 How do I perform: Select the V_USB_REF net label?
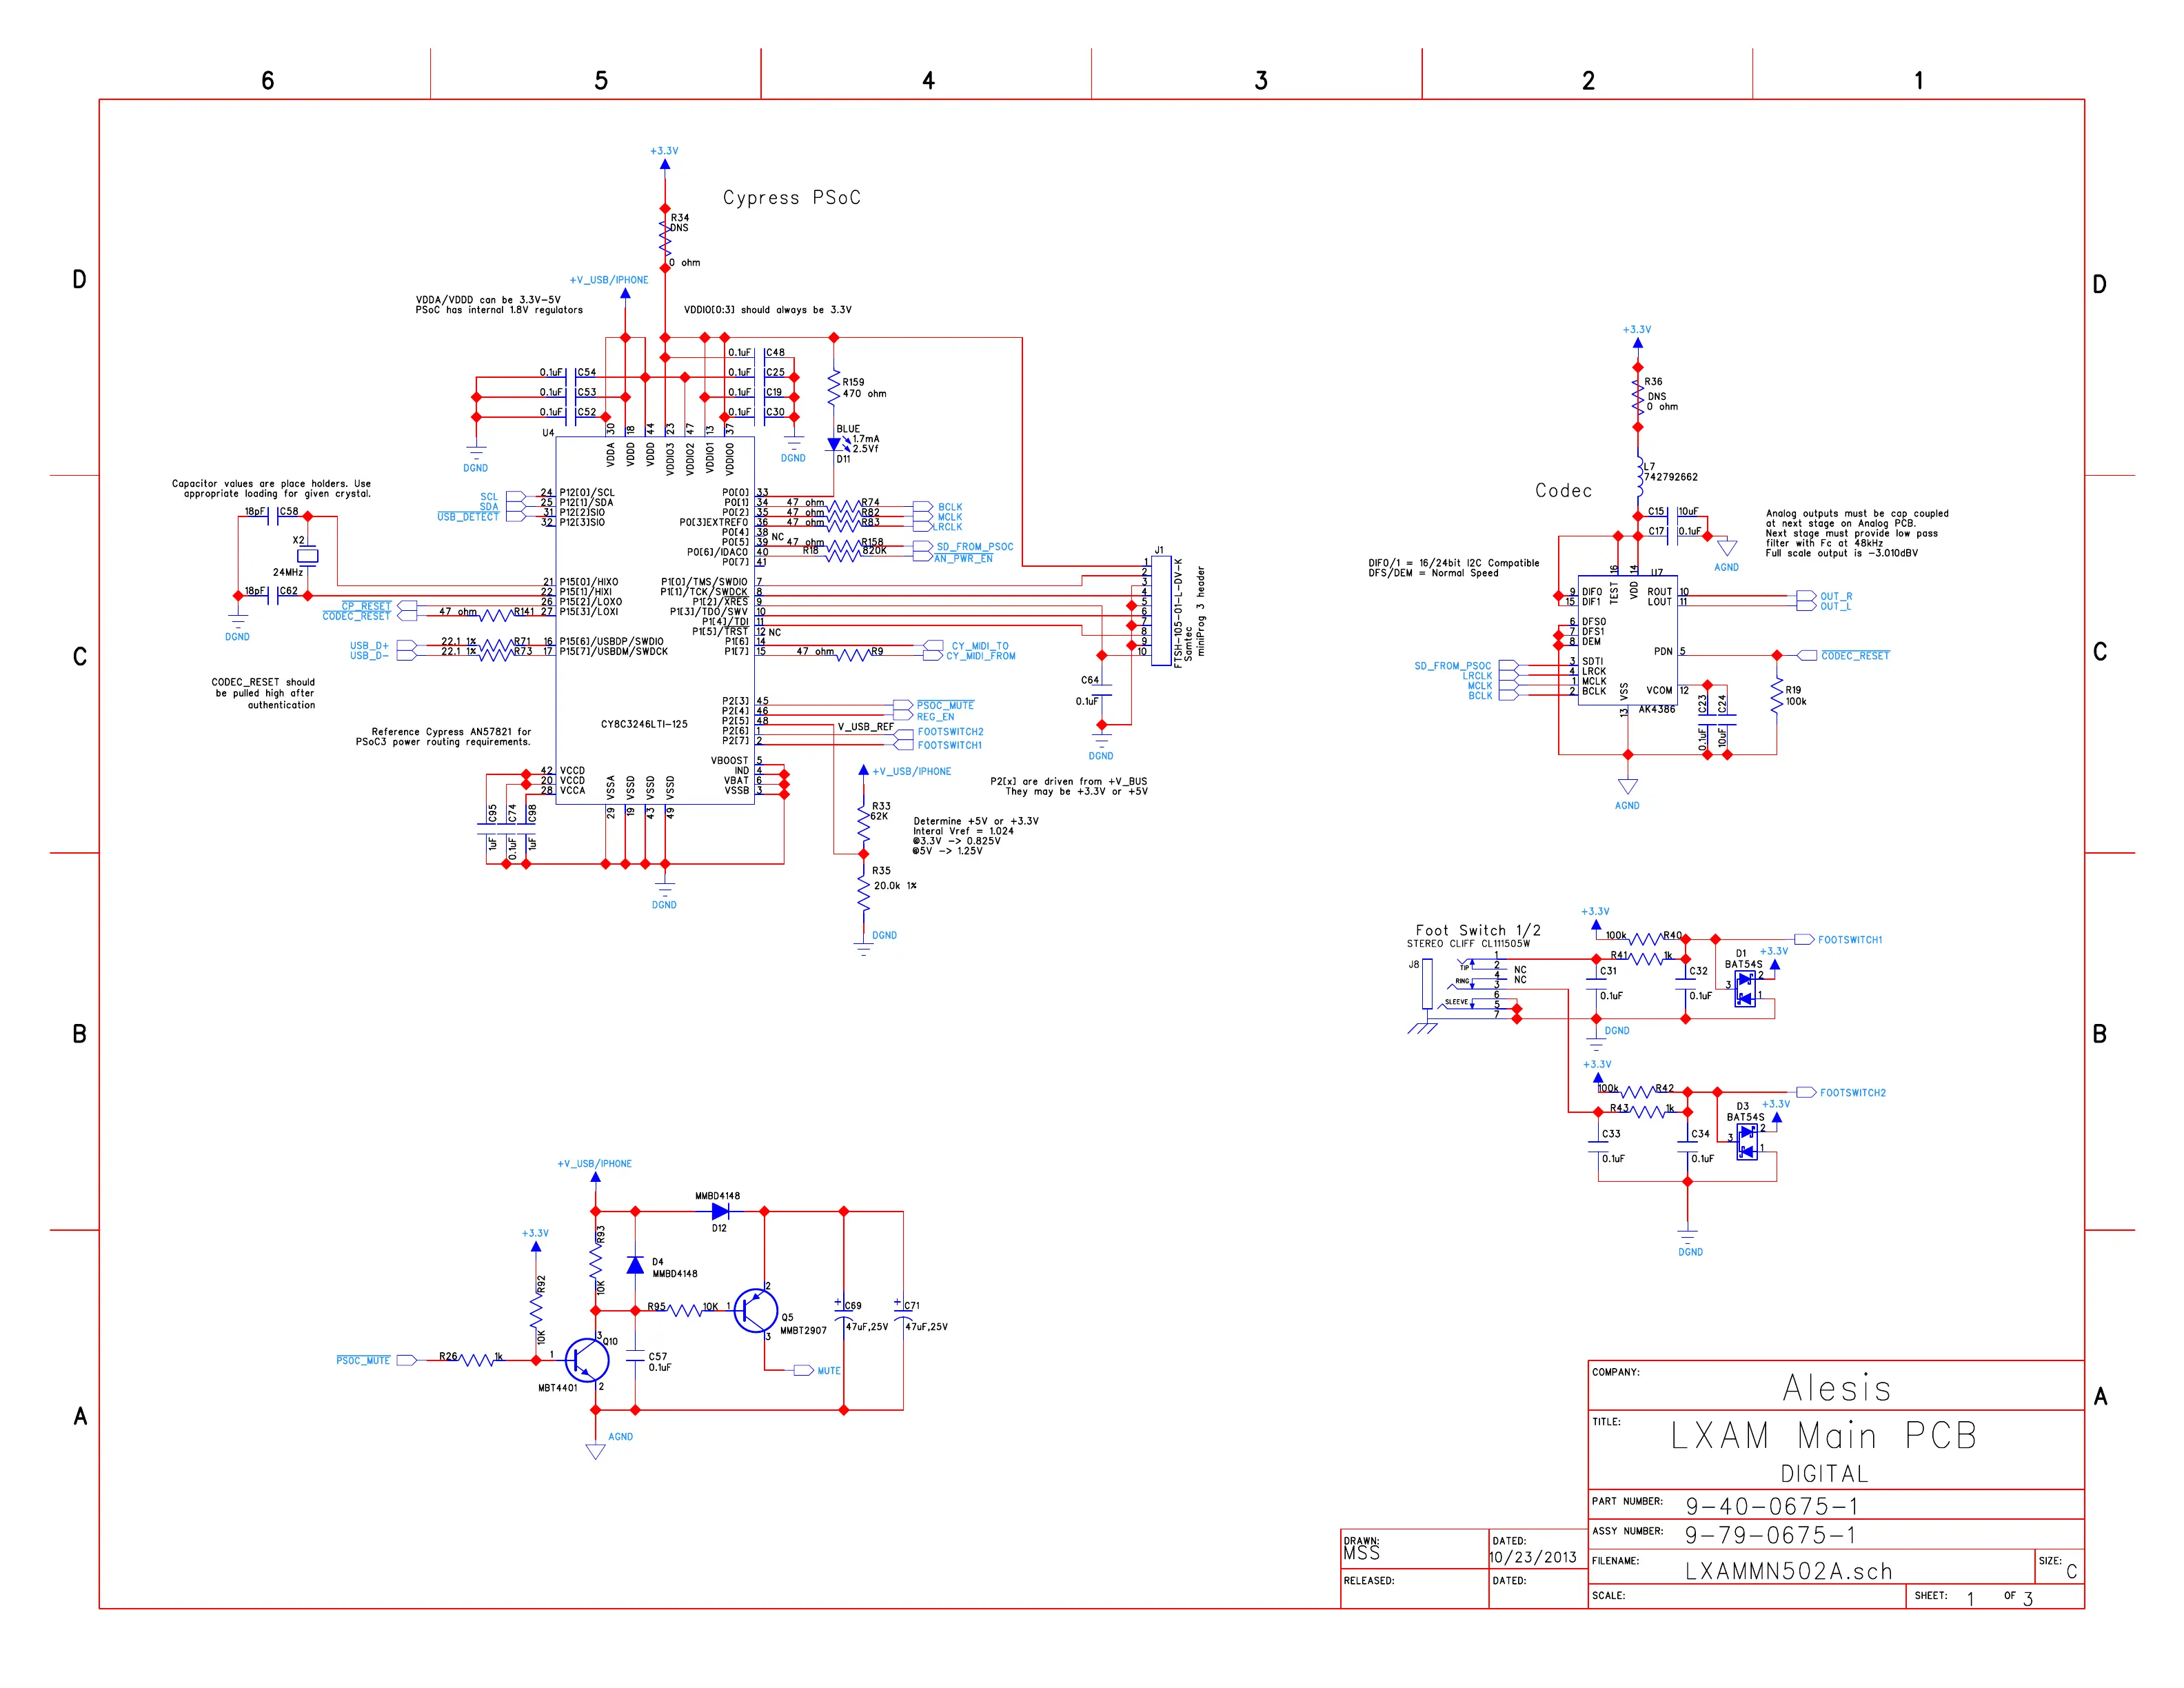pos(866,727)
